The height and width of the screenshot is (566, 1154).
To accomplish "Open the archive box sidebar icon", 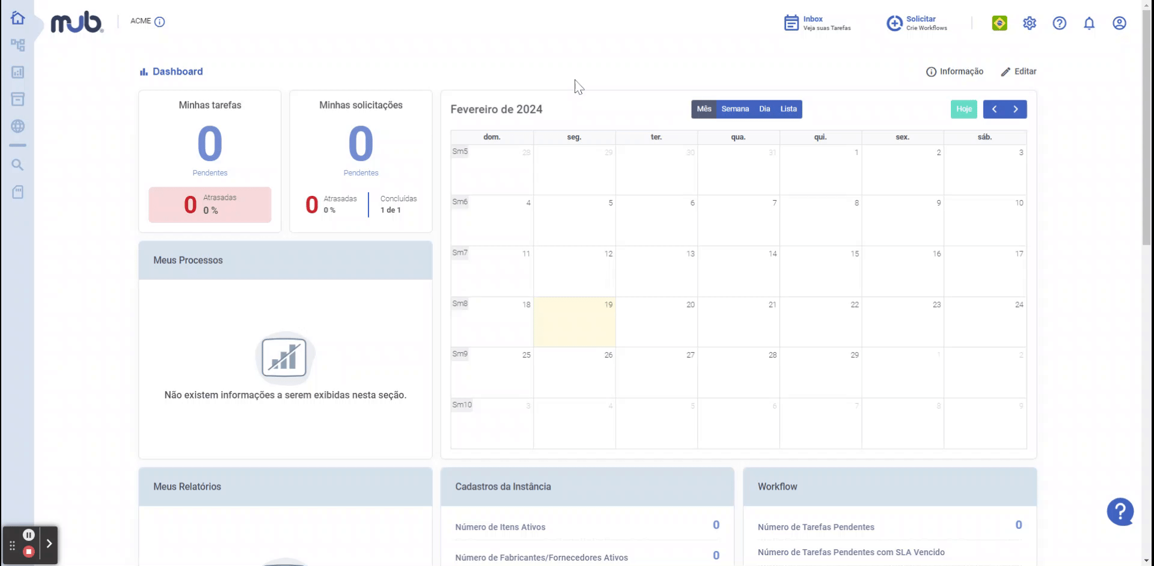I will pyautogui.click(x=17, y=99).
